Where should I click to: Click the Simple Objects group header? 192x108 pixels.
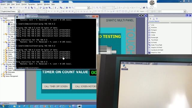coord(154,21)
